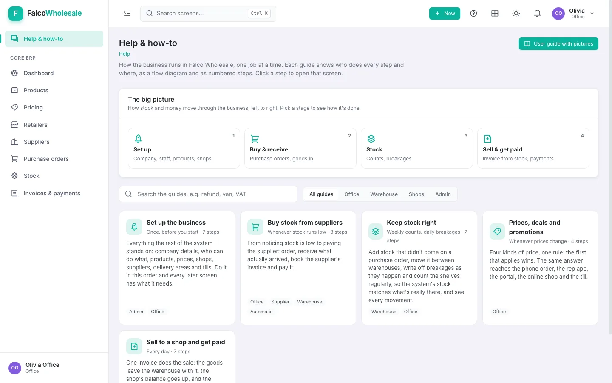Click the Retailers storefront icon in sidebar

(x=14, y=125)
